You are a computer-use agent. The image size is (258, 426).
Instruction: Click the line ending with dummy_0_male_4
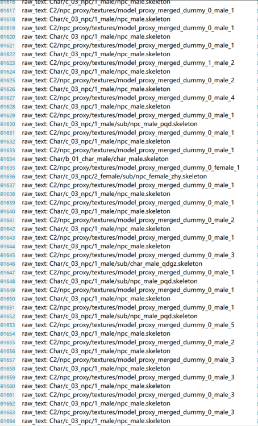point(128,98)
